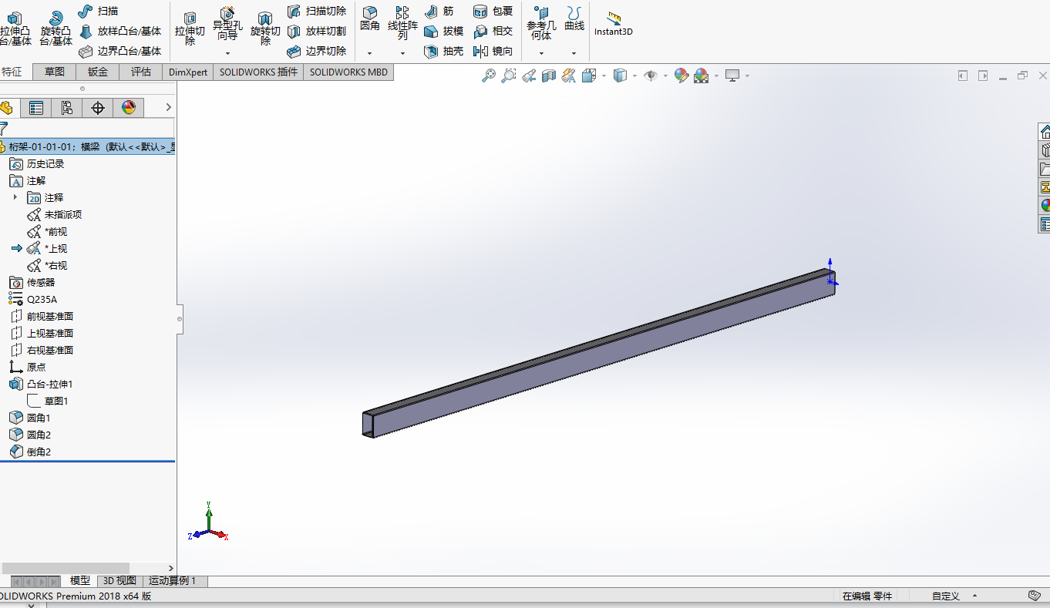Open the 参考几何体 dropdown arrow
Screen dimensions: 1050x608
click(x=541, y=53)
